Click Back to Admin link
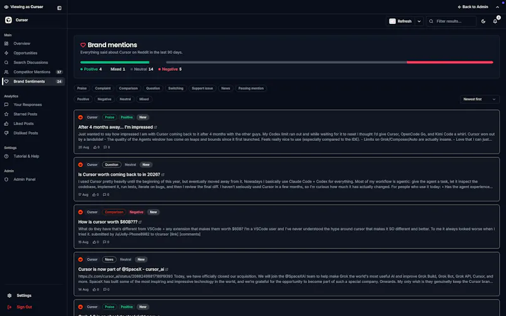 (472, 7)
